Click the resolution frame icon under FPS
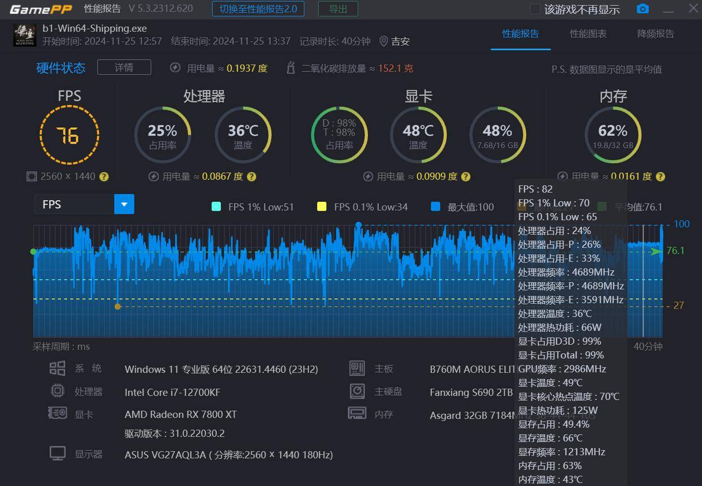 point(32,176)
